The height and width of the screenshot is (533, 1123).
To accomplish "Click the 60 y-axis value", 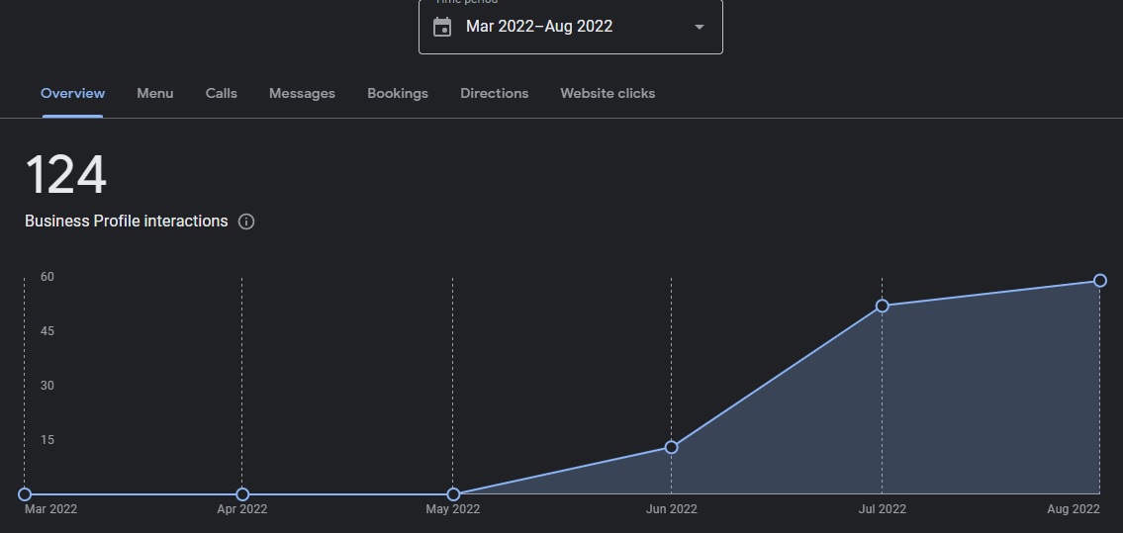I will 47,277.
